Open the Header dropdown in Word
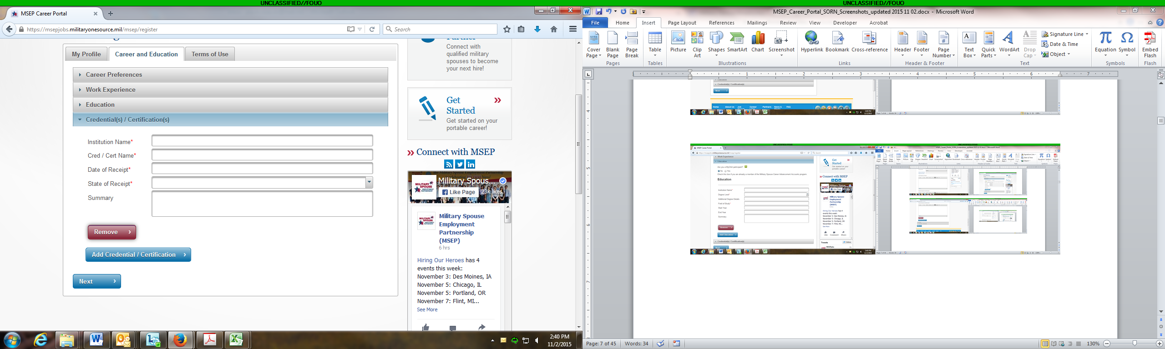Viewport: 1165px width, 349px height. 902,45
